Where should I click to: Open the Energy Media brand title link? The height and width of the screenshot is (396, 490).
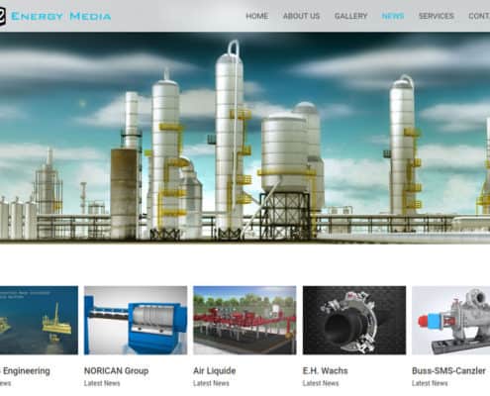tap(61, 16)
